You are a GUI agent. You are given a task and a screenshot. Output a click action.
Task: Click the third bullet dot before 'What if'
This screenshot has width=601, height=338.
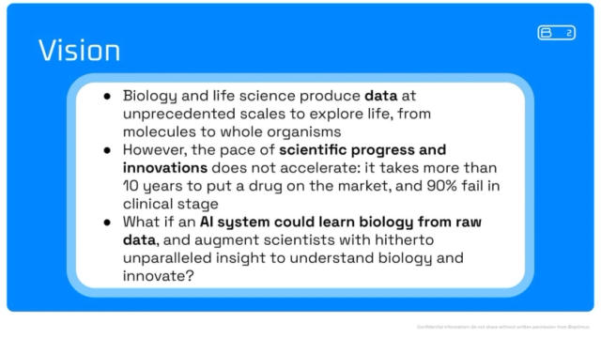point(107,223)
